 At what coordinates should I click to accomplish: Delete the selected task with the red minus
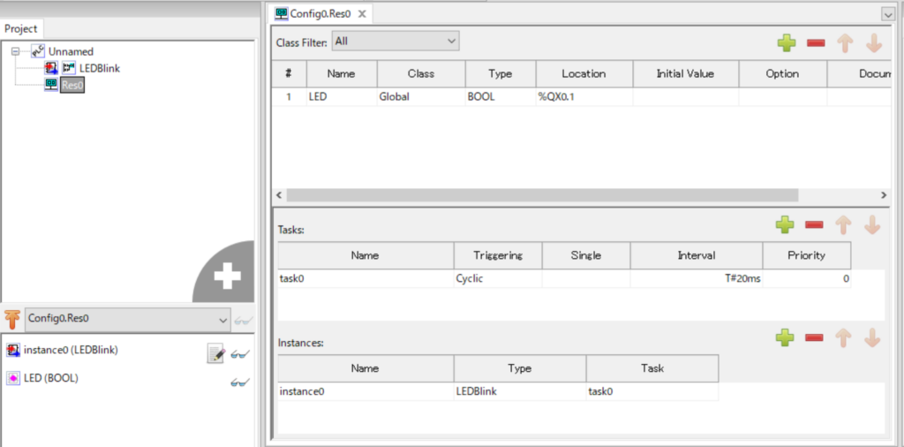pos(815,225)
